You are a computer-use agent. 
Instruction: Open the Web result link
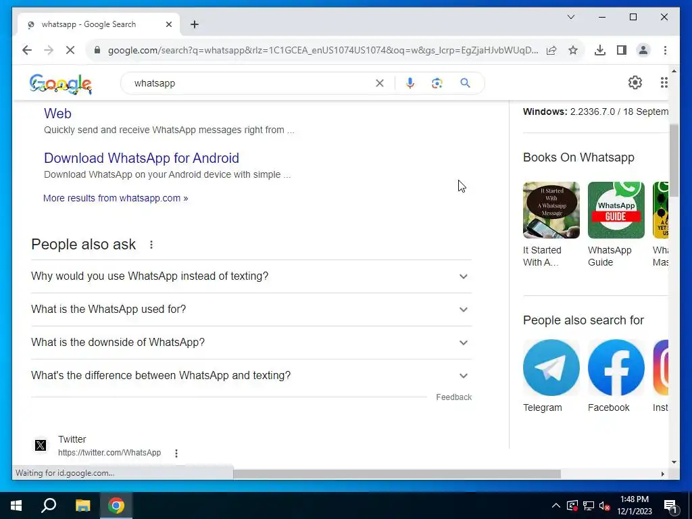coord(57,114)
